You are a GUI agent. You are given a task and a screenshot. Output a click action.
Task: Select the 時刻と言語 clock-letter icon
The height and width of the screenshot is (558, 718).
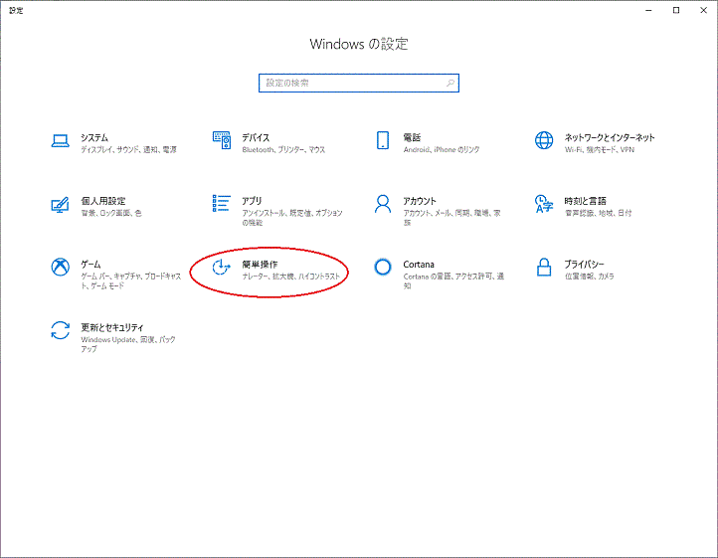point(544,204)
